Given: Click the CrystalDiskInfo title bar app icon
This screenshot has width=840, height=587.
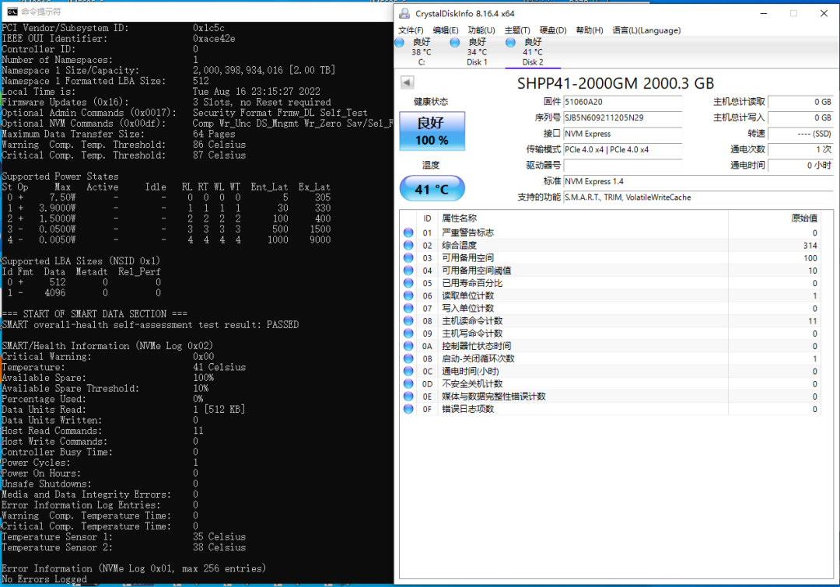Looking at the screenshot, I should [x=404, y=13].
